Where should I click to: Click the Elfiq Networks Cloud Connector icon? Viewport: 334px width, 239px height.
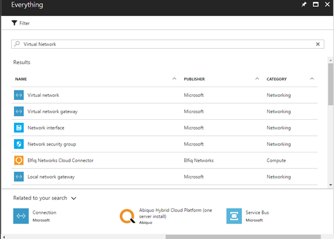pyautogui.click(x=19, y=160)
